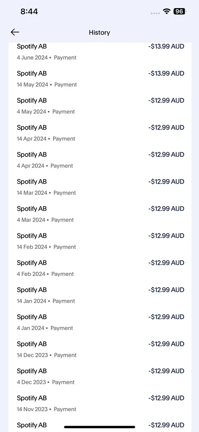Select the 4 Jan 2024 transaction
Image resolution: width=199 pixels, height=432 pixels.
(100, 322)
